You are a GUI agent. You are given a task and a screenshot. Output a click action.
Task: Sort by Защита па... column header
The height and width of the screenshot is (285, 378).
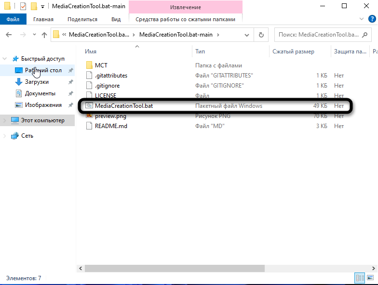[x=350, y=51]
